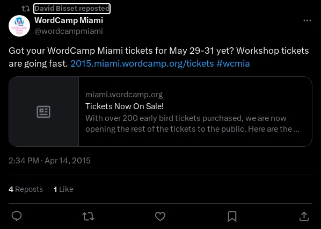Viewport: 321px width, 229px height.
Task: Like the tweet with the heart icon
Action: click(160, 216)
